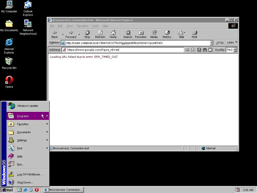Click the Mail toolbar button
The image size is (257, 193).
click(x=181, y=34)
